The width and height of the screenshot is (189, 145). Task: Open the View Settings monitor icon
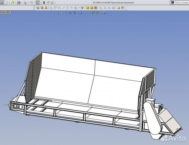pyautogui.click(x=104, y=13)
